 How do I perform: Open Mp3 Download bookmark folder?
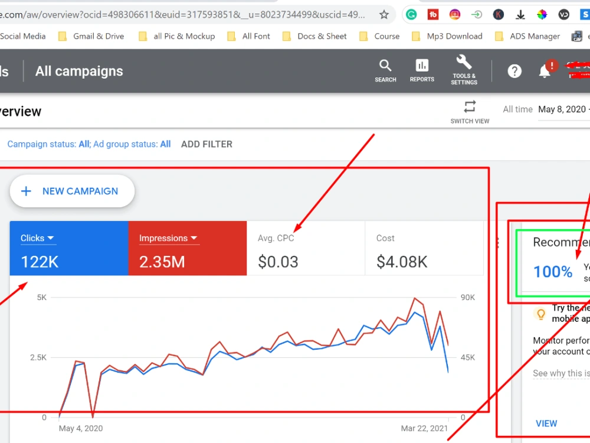[x=447, y=36]
